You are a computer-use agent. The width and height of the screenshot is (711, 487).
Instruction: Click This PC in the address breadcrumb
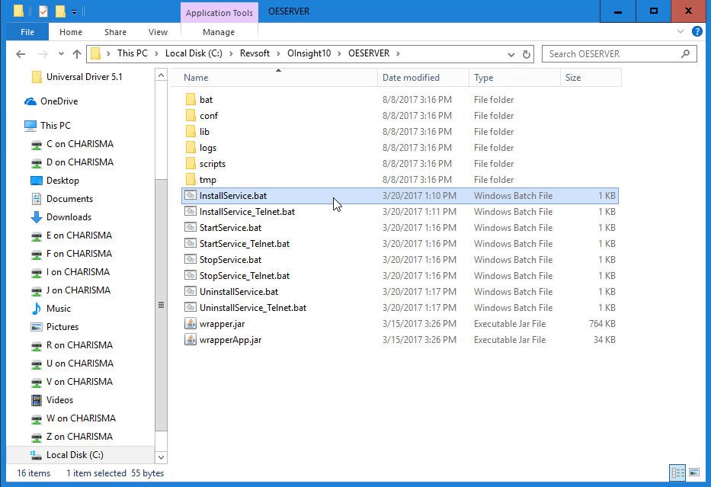tap(133, 53)
